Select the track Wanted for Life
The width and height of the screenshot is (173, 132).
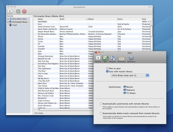(x=44, y=59)
